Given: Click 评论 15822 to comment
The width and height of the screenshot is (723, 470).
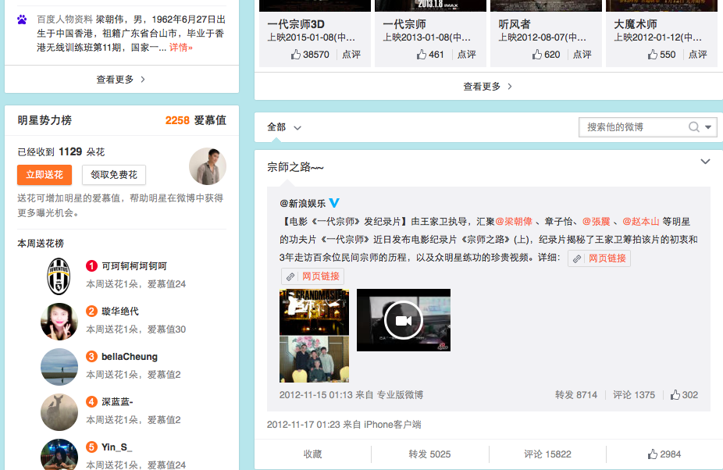Looking at the screenshot, I should [547, 454].
